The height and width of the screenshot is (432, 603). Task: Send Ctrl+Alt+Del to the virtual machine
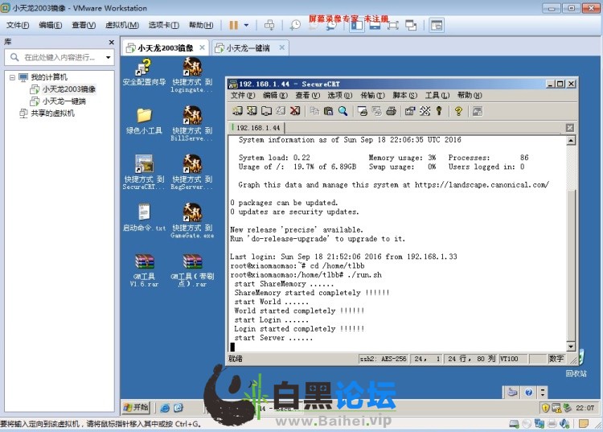click(x=269, y=26)
